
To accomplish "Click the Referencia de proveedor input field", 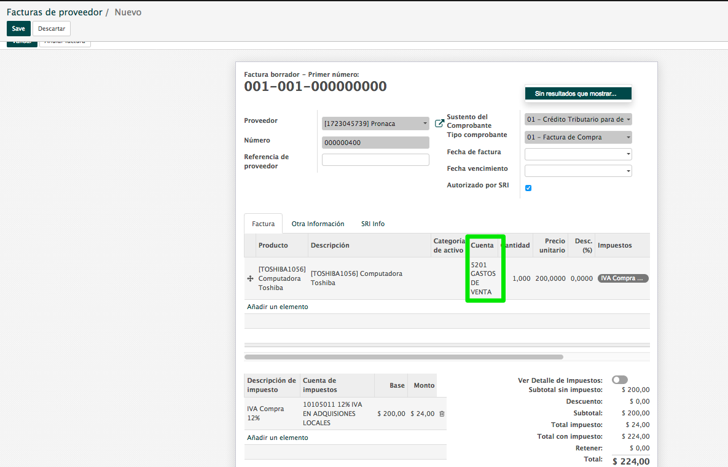I will pos(375,160).
